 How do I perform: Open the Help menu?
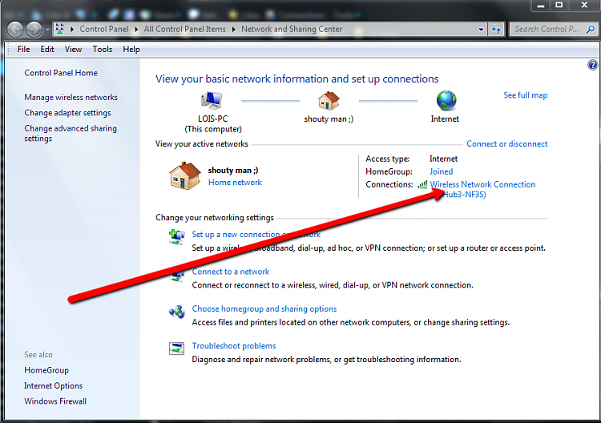click(131, 50)
